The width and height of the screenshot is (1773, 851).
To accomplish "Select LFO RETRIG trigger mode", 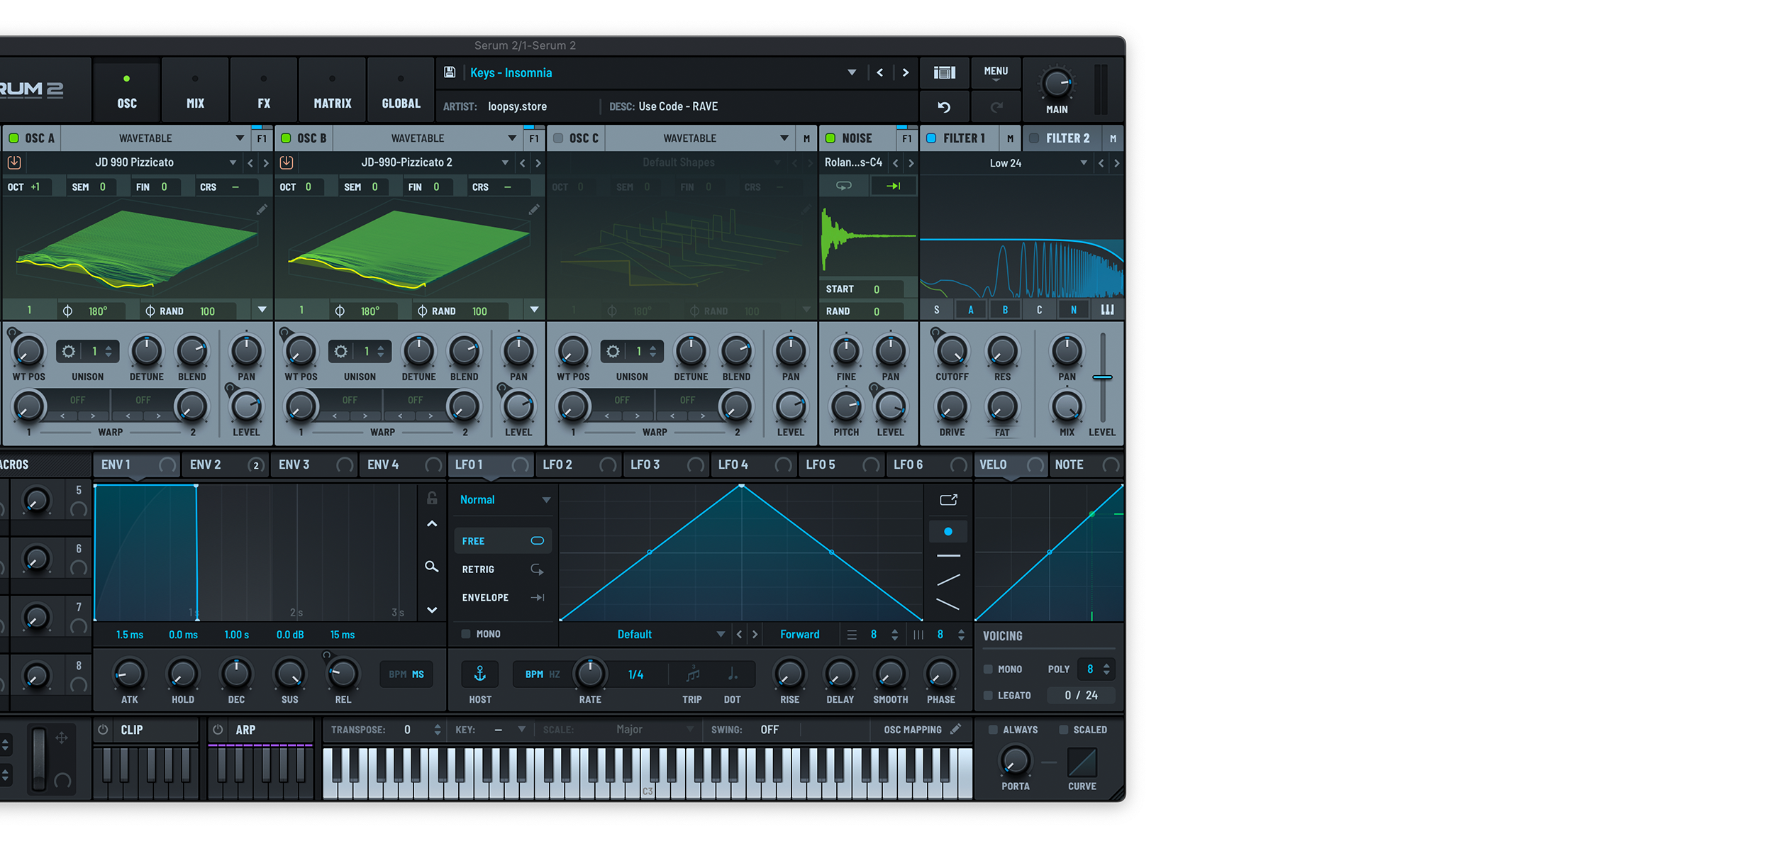I will pos(503,569).
